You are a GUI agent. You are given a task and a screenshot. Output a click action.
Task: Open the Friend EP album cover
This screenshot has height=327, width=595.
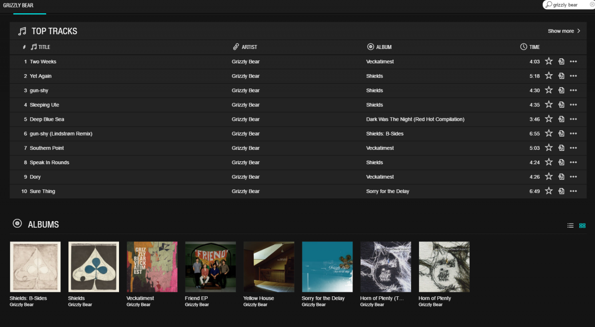210,267
